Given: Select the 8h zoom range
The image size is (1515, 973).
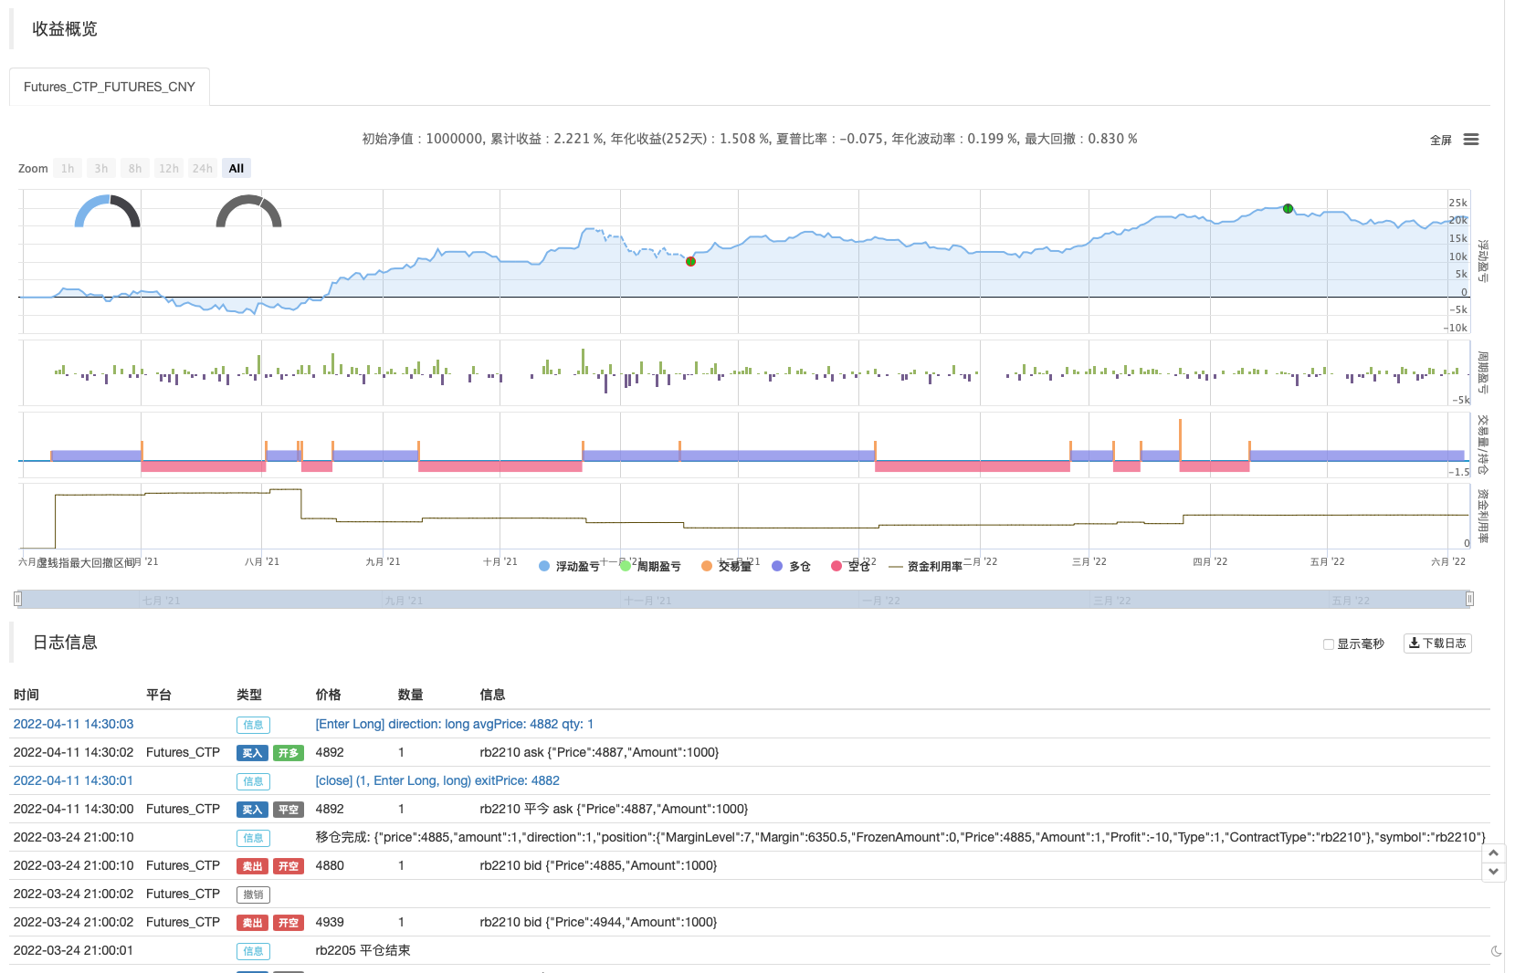Looking at the screenshot, I should point(135,168).
